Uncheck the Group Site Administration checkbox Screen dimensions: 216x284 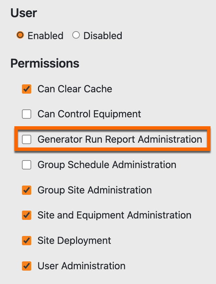coord(26,190)
